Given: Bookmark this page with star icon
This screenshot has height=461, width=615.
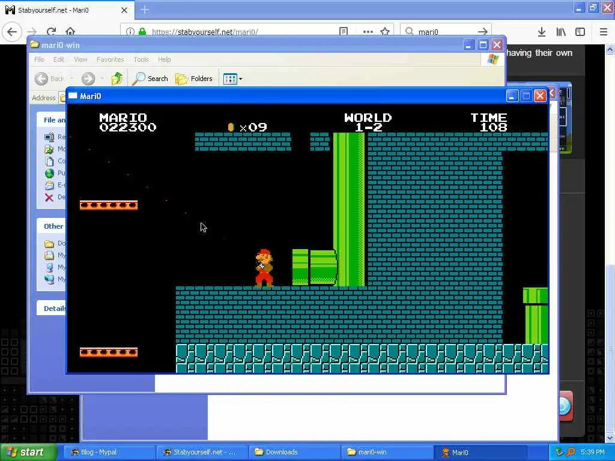Looking at the screenshot, I should tap(385, 31).
